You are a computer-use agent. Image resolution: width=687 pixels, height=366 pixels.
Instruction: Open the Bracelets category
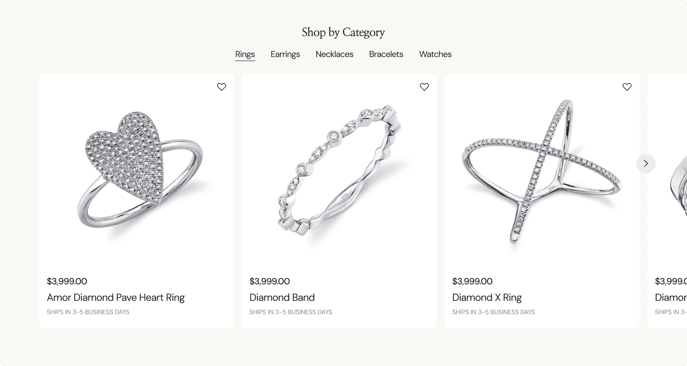click(386, 54)
